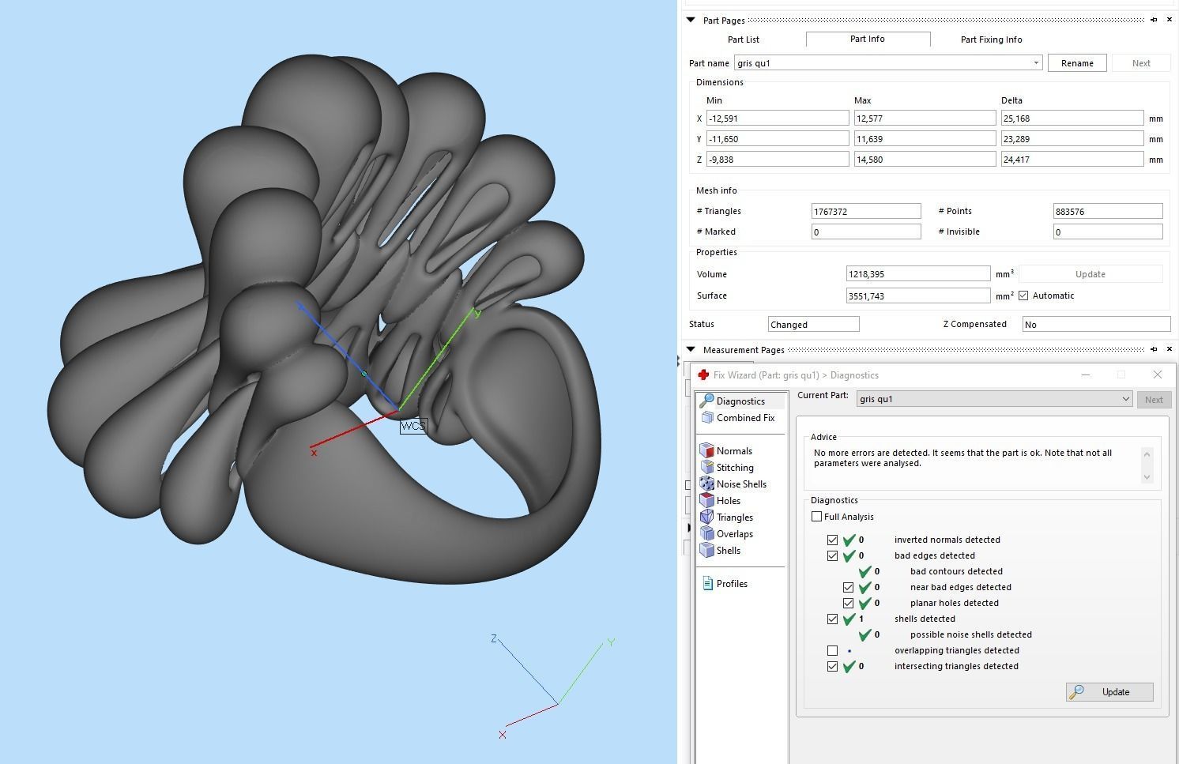The height and width of the screenshot is (764, 1179).
Task: Click the # Points count field
Action: point(1108,211)
